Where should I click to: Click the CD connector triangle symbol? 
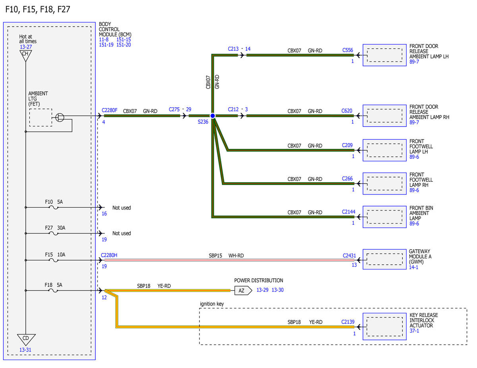point(25,339)
